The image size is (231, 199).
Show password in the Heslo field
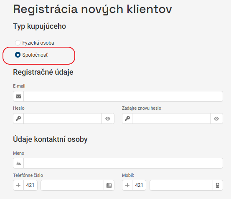(x=108, y=118)
